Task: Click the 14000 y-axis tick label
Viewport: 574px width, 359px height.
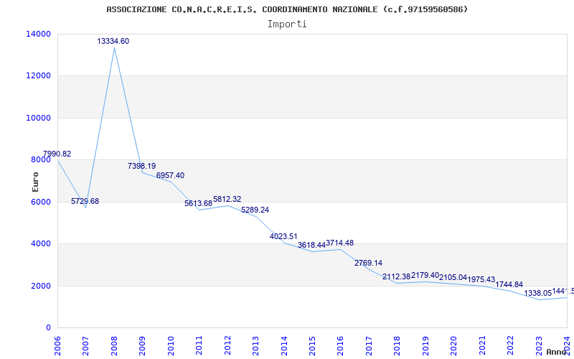Action: pyautogui.click(x=39, y=34)
